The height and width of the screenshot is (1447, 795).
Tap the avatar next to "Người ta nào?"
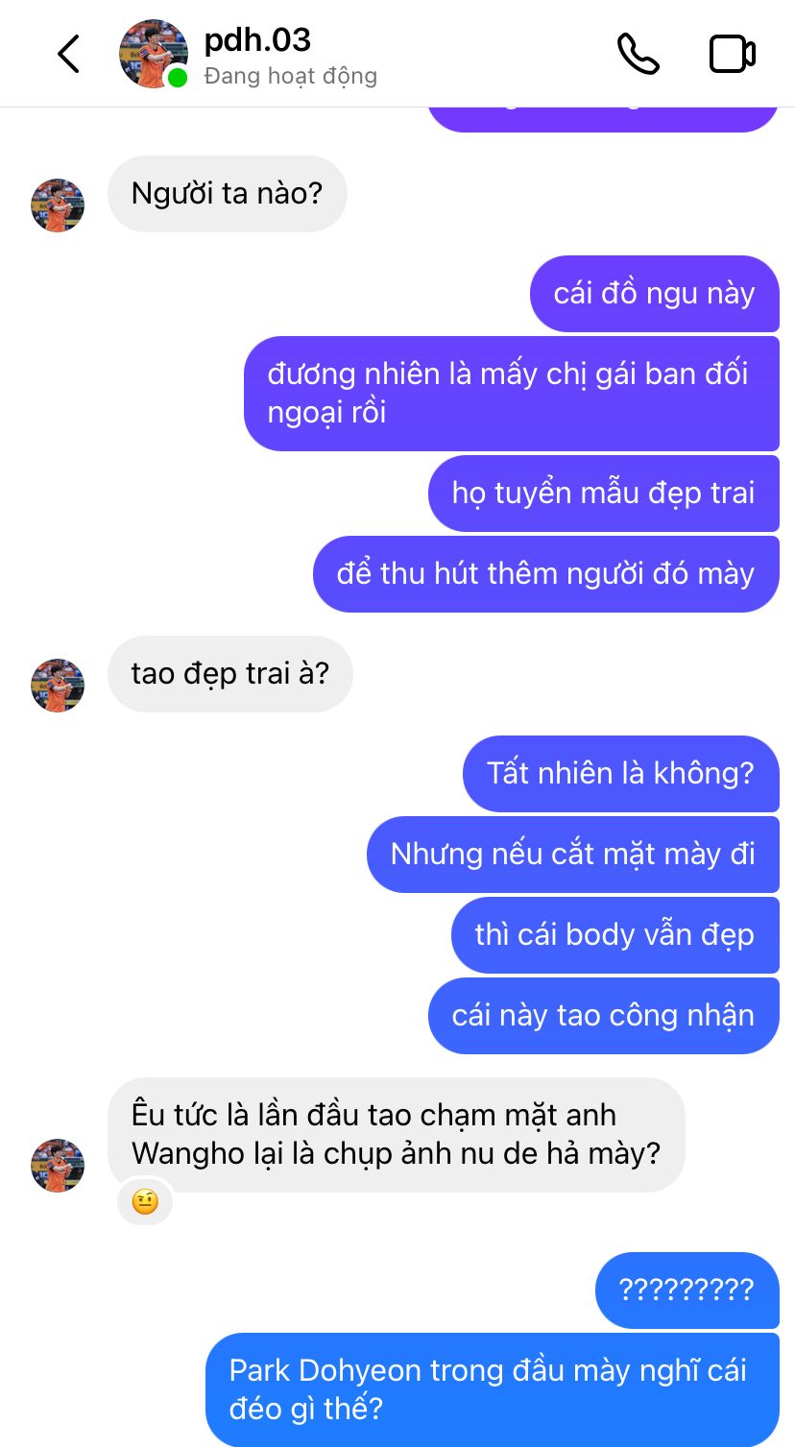pos(58,205)
